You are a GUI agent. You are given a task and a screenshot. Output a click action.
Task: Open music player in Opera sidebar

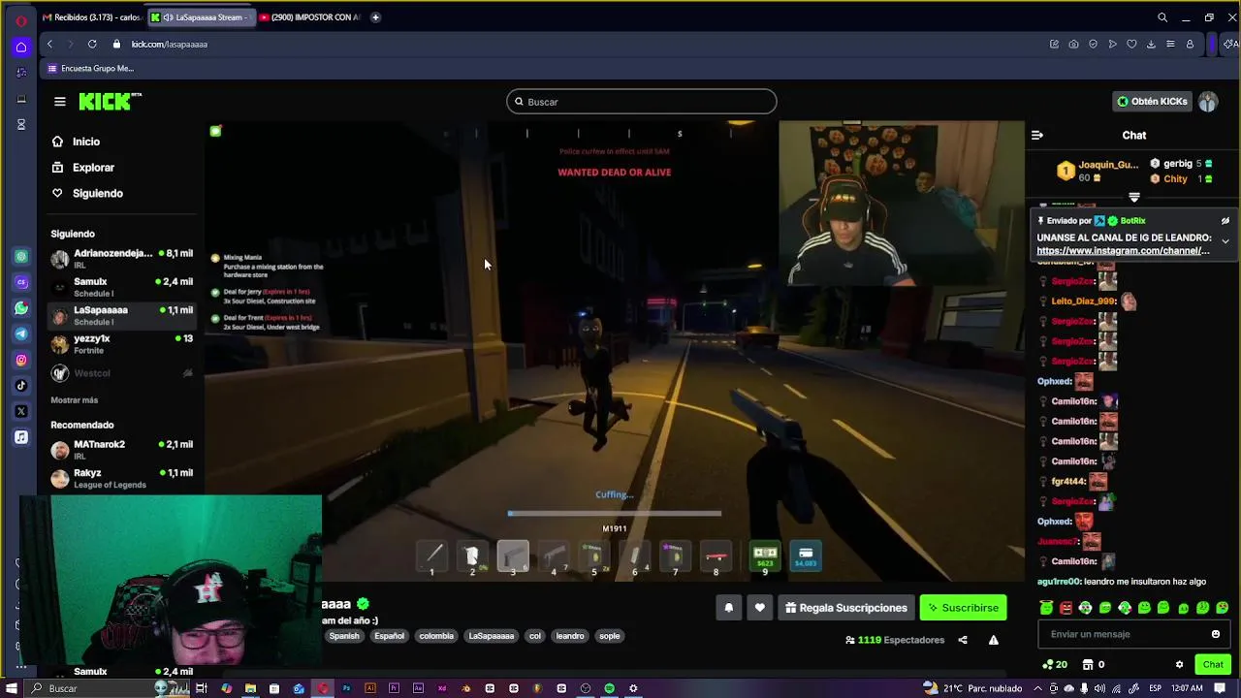coord(21,437)
